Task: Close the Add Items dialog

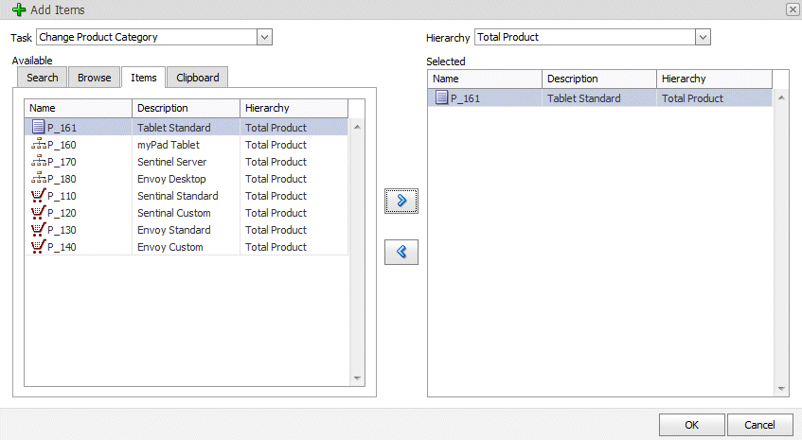Action: (x=792, y=9)
